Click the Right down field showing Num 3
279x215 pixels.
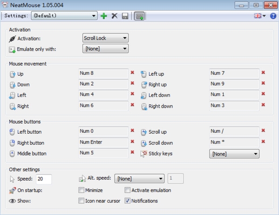(234, 106)
